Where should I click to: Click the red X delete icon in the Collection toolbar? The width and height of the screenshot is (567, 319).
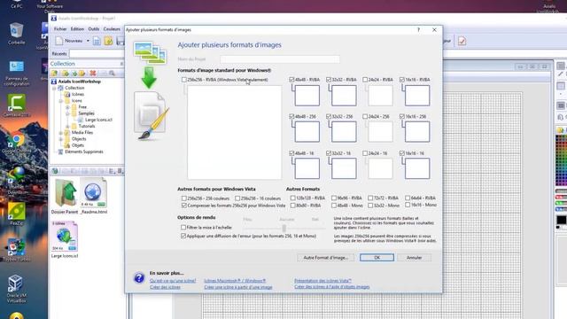click(93, 73)
